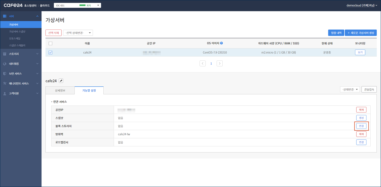381x187 pixels.
Task: Toggle the select-all header checkbox
Action: tap(50, 43)
